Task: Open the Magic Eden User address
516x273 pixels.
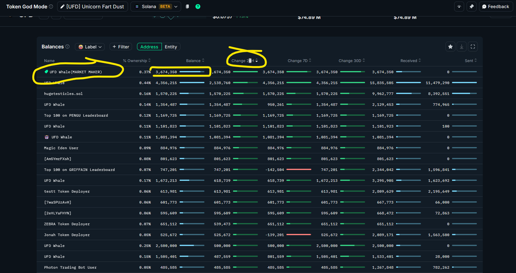Action: (61, 148)
